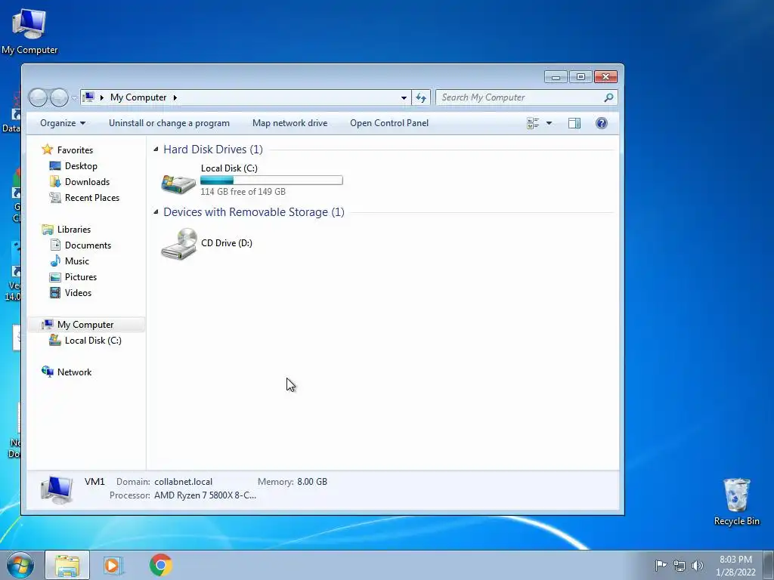Select the CD Drive (D:) icon
Image resolution: width=774 pixels, height=580 pixels.
click(x=178, y=244)
